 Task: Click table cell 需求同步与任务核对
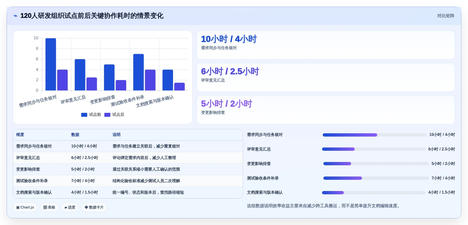point(34,146)
